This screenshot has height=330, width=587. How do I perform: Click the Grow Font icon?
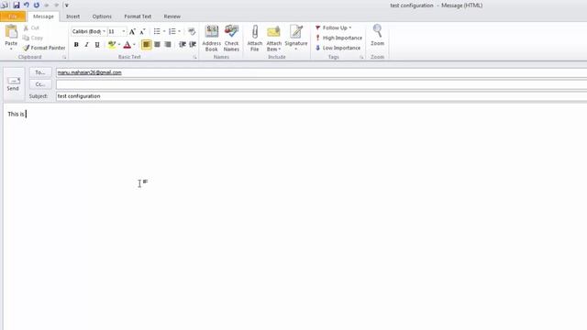click(132, 32)
